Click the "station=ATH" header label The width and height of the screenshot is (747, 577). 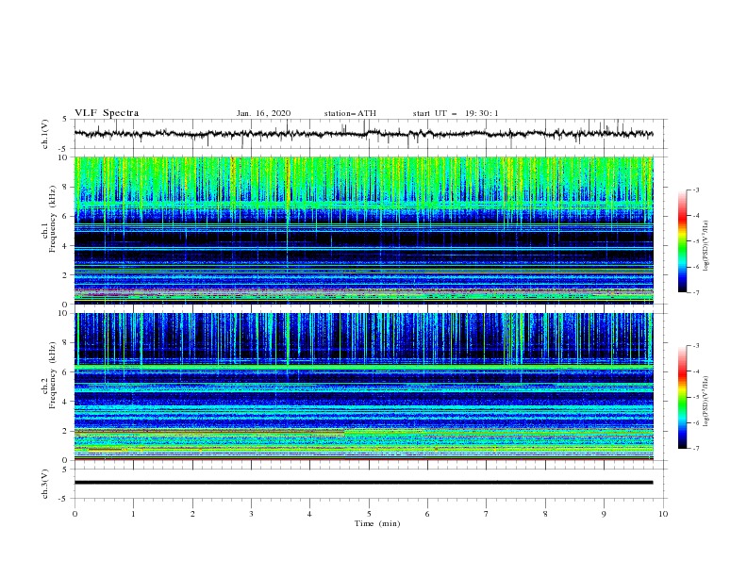350,113
